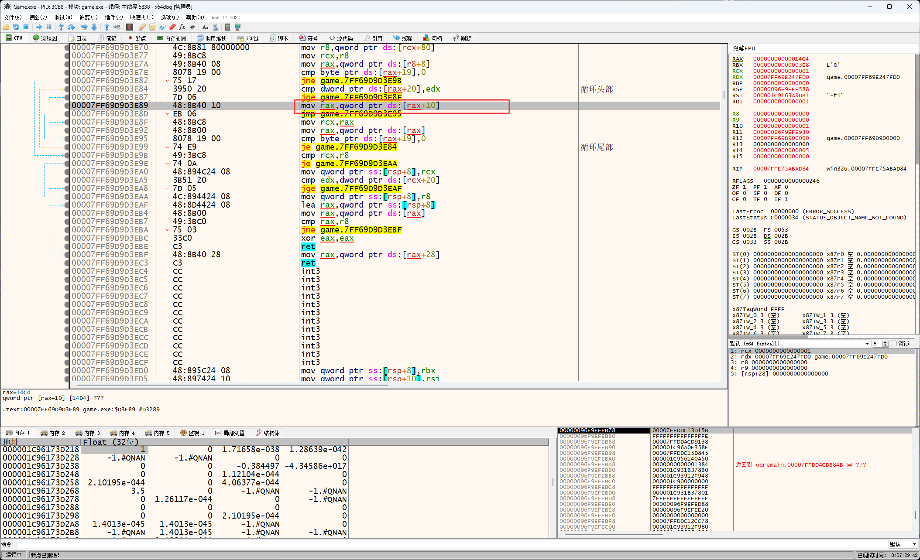The height and width of the screenshot is (560, 920).
Task: Click the 隐藏FPU button above registers
Action: (x=744, y=48)
